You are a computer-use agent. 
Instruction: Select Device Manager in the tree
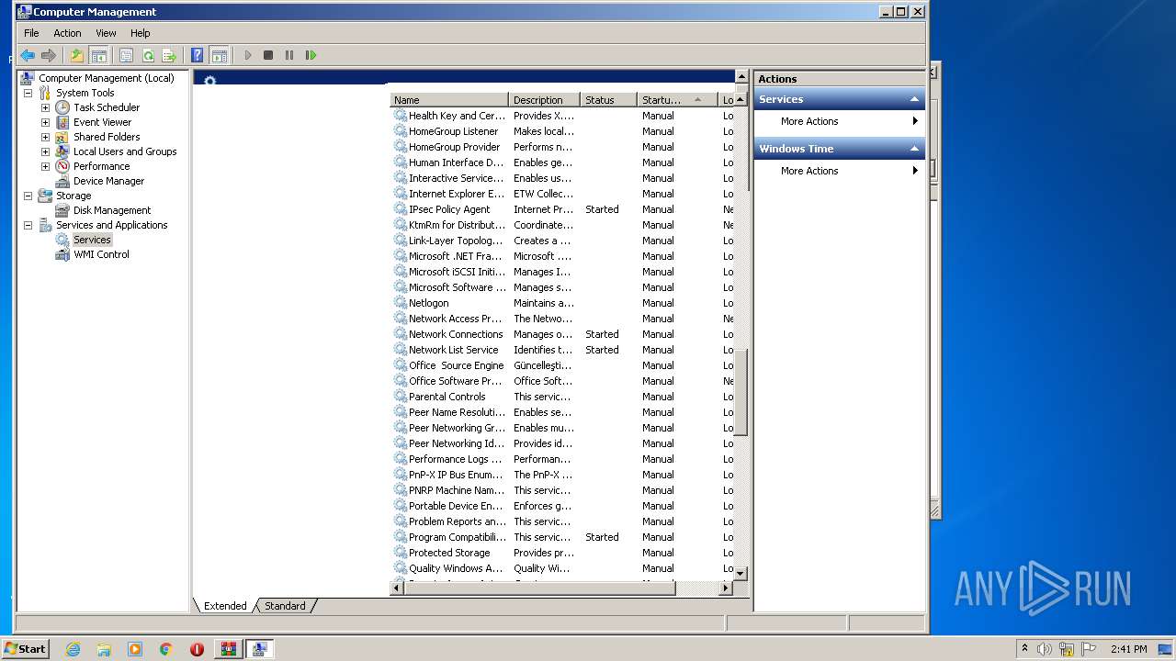108,181
